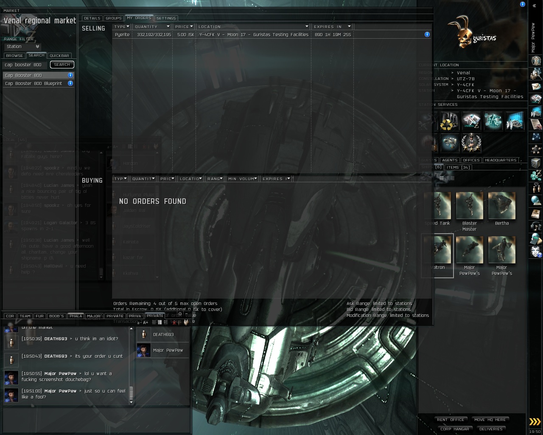The image size is (543, 435).
Task: Sort selling orders by Expires In column
Action: coord(333,26)
